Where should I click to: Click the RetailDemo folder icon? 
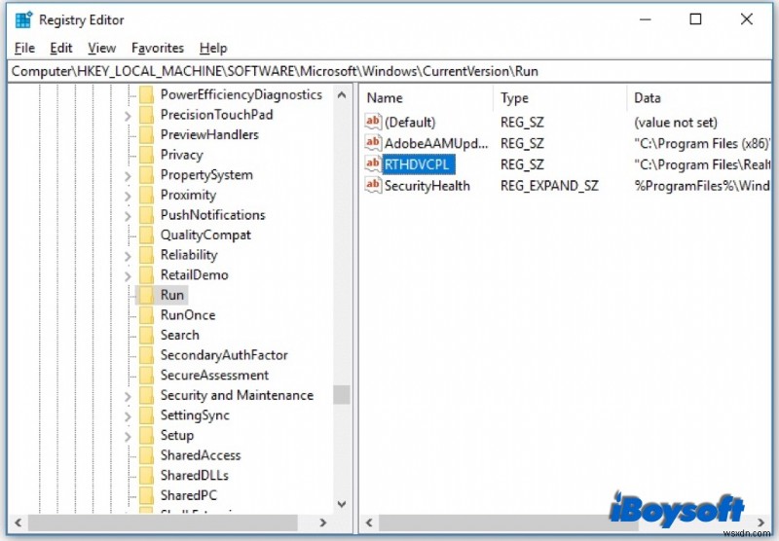point(147,275)
